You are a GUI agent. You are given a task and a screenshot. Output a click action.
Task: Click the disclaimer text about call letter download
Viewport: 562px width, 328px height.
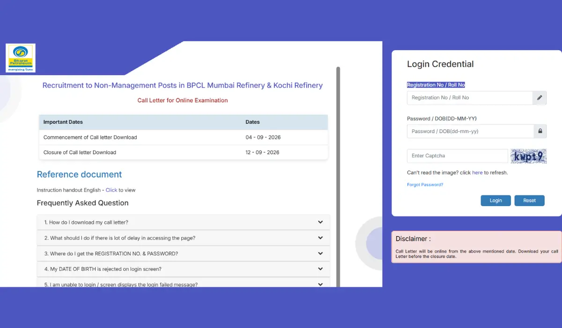477,254
